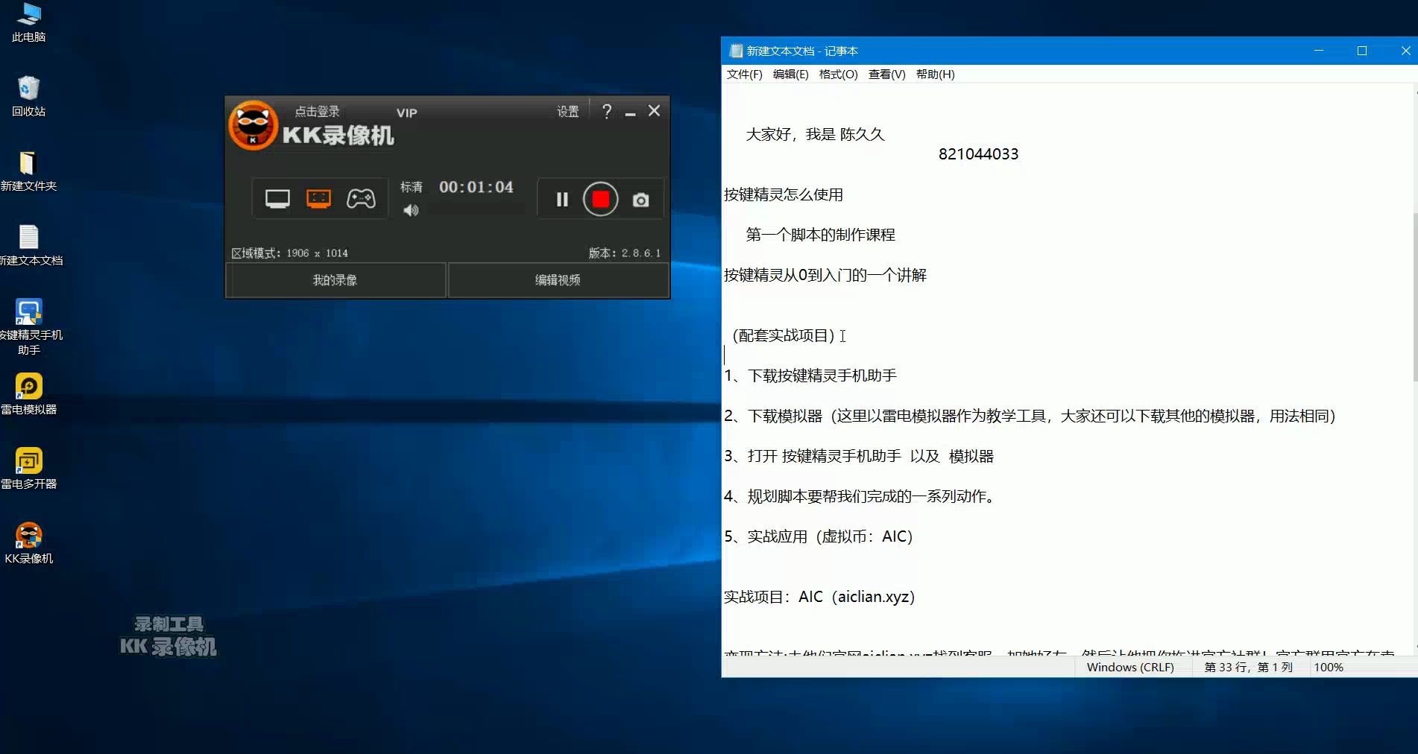
Task: Click line 实战项目: AIC (aiclian.xyz)
Action: (x=819, y=598)
